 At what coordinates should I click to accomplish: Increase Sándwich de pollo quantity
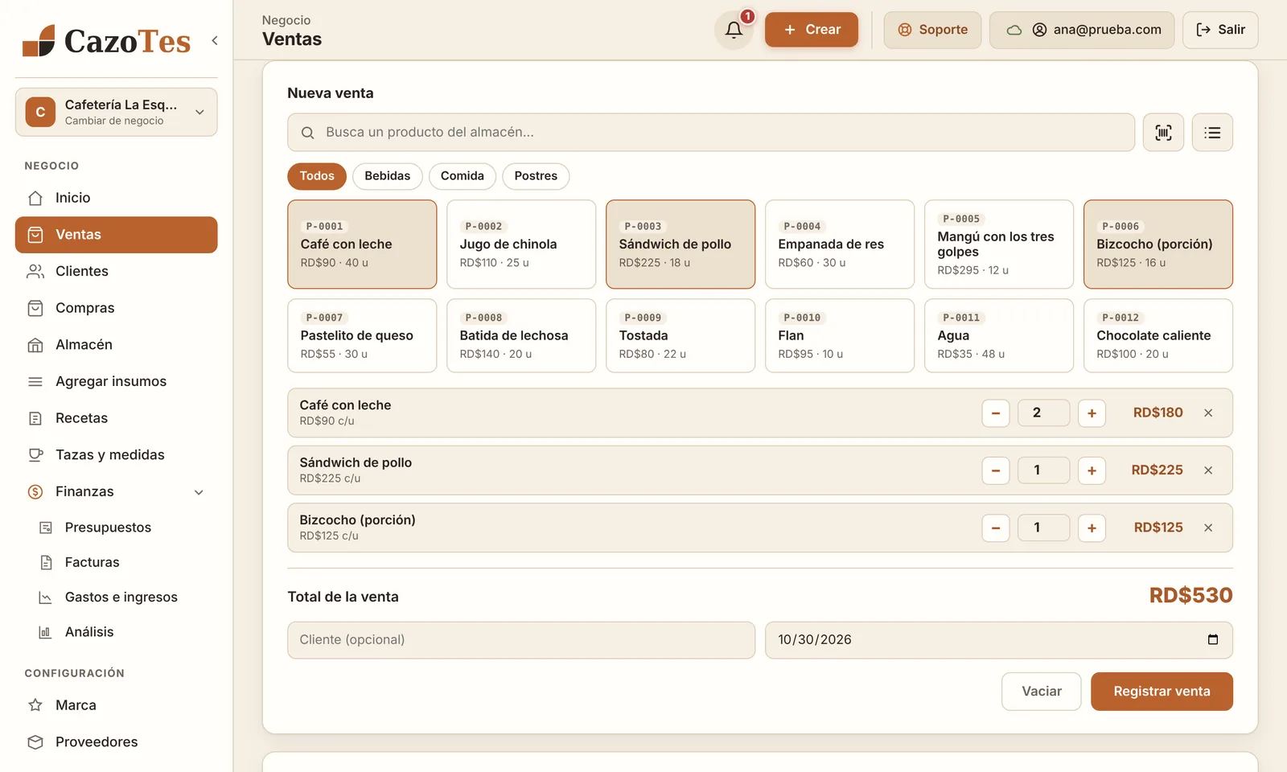[1092, 470]
